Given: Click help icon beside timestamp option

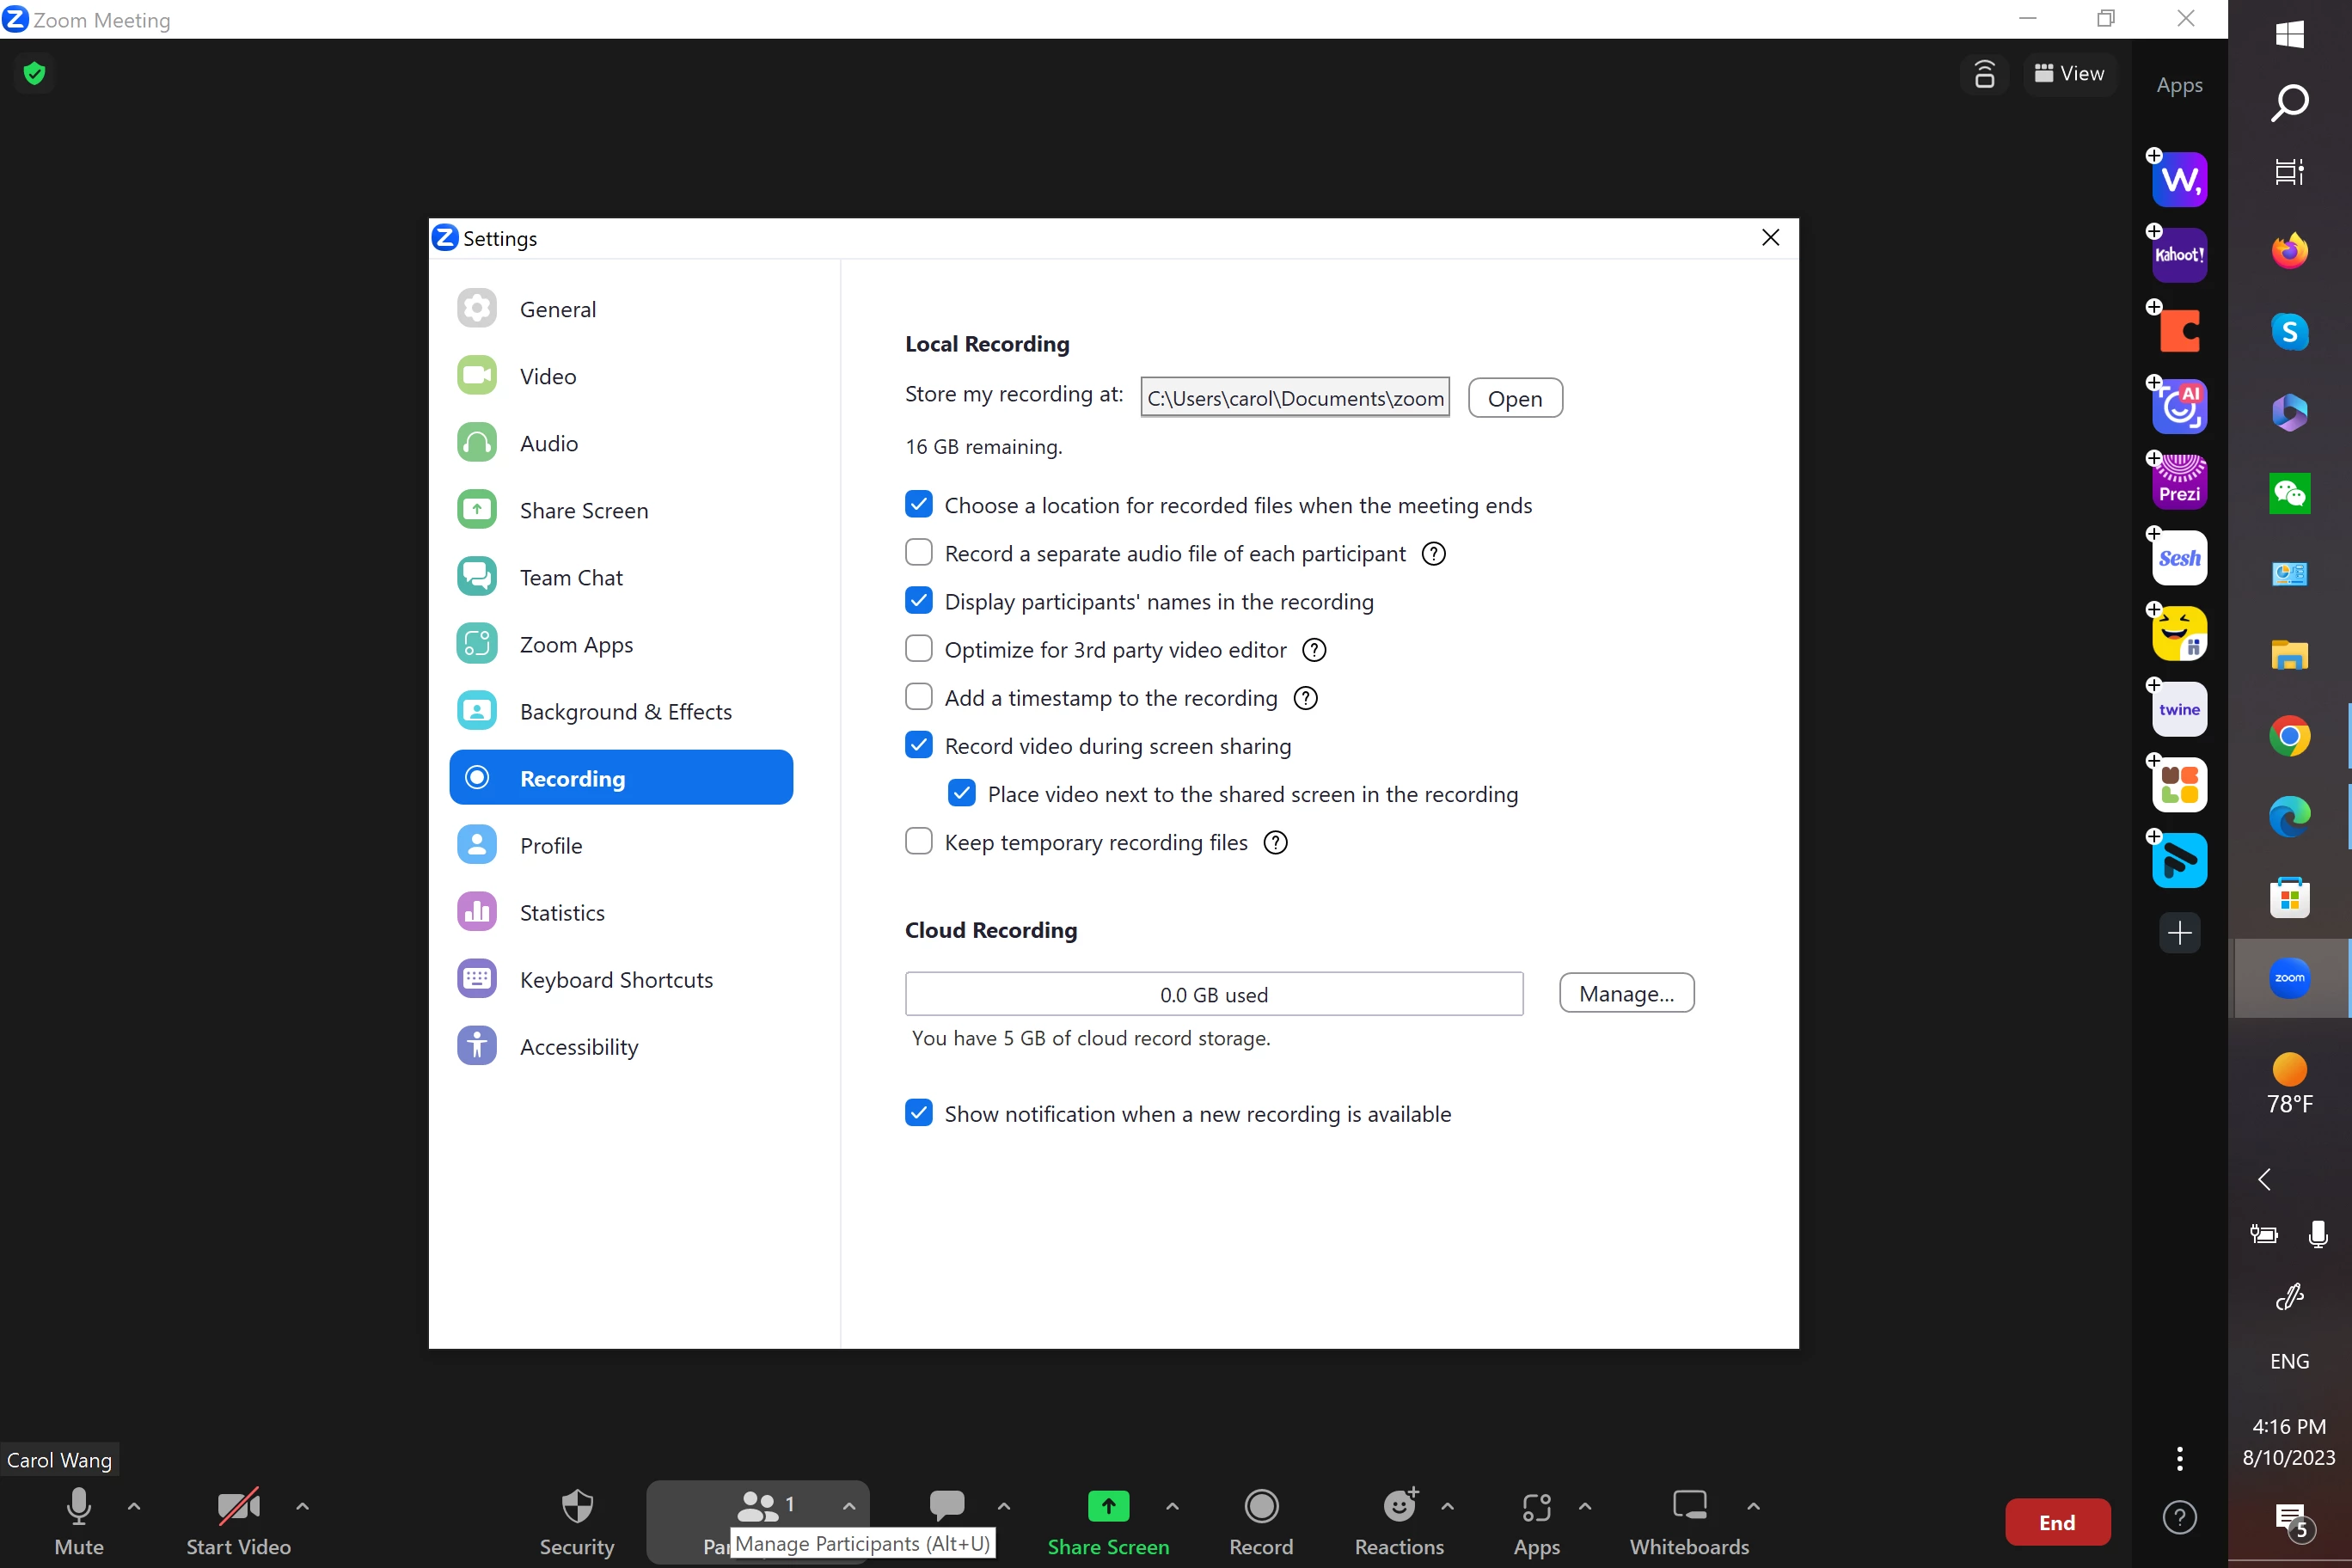Looking at the screenshot, I should point(1305,698).
